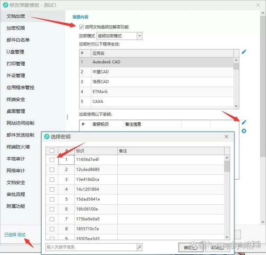Click the main window vertical scrollbar thumb
Image resolution: width=266 pixels, height=255 pixels.
[263, 86]
